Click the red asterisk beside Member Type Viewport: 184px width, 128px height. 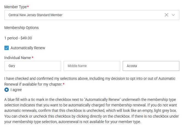(28, 6)
